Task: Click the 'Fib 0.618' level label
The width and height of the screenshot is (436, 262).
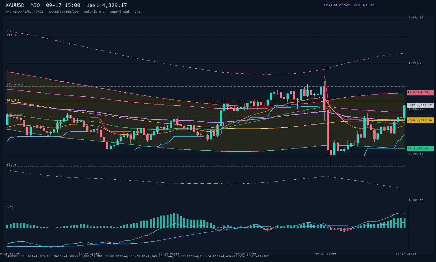Action: tap(15, 85)
